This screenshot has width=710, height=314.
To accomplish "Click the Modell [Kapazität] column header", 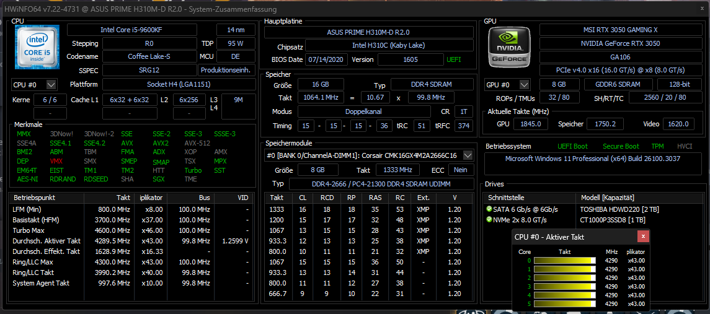I will tap(638, 198).
